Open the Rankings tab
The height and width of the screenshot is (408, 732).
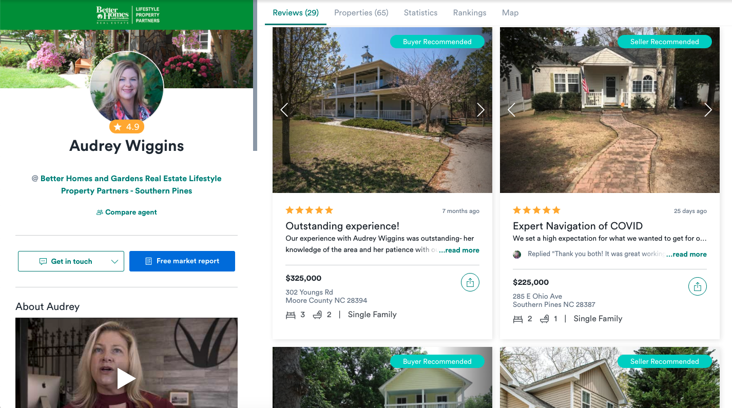click(470, 13)
